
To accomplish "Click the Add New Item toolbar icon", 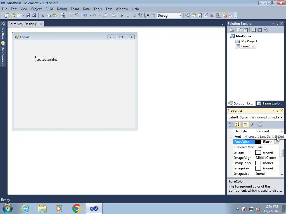I will click(19, 16).
